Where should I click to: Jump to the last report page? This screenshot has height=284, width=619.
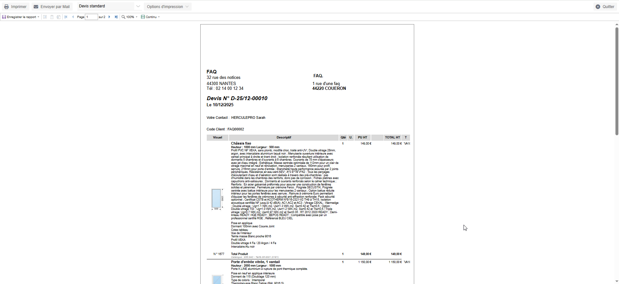[116, 17]
